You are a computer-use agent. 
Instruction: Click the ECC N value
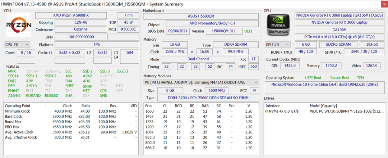[x=254, y=90]
